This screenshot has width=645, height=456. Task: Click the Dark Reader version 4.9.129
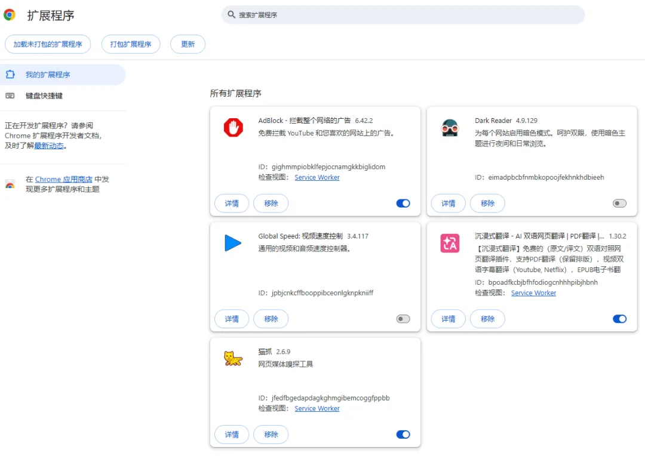tap(527, 121)
